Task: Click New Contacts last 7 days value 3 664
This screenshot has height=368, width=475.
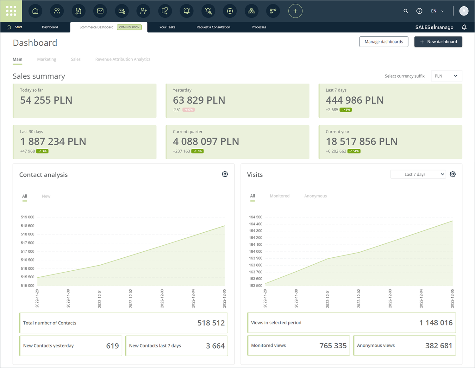Action: (x=215, y=346)
